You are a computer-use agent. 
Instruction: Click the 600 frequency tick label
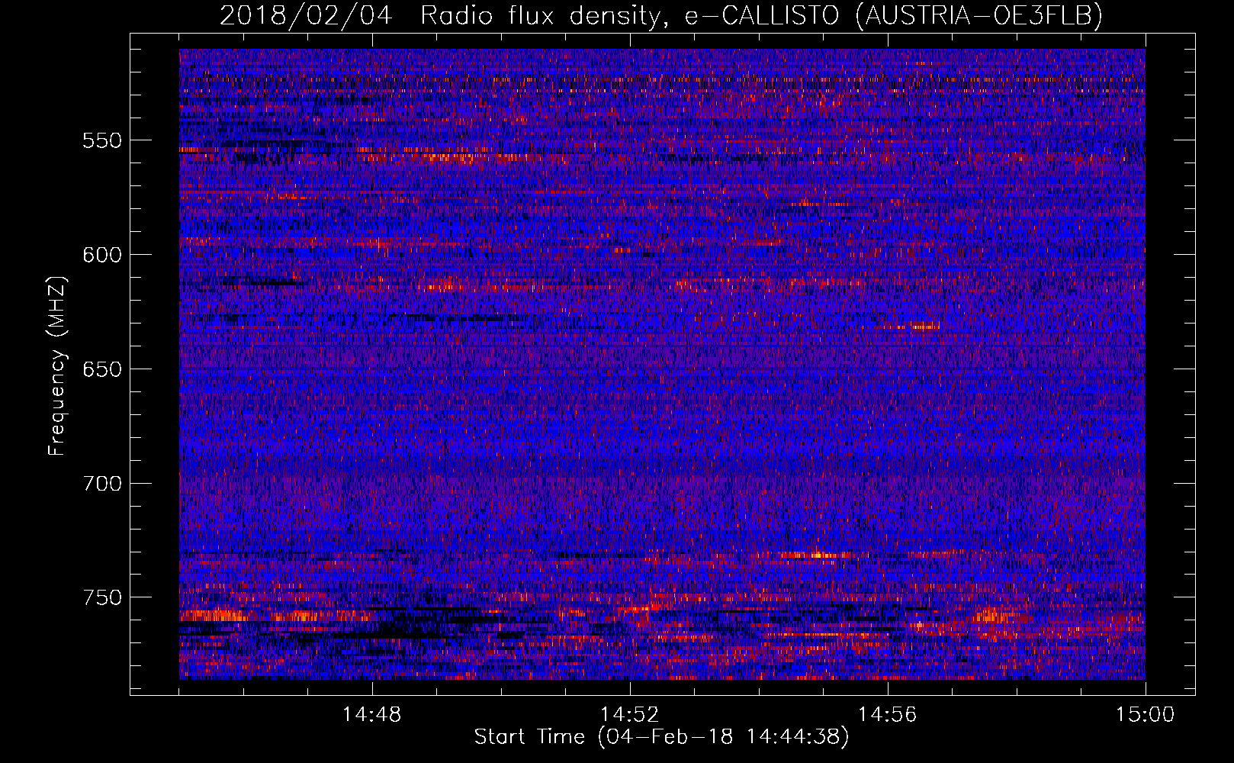[102, 255]
